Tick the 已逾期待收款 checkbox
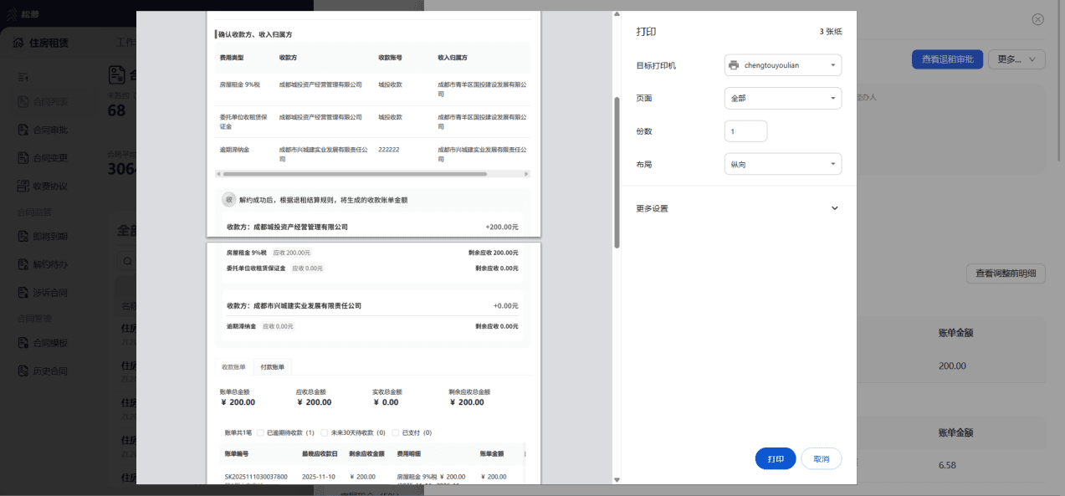Screen dimensions: 1065x496 pyautogui.click(x=260, y=432)
